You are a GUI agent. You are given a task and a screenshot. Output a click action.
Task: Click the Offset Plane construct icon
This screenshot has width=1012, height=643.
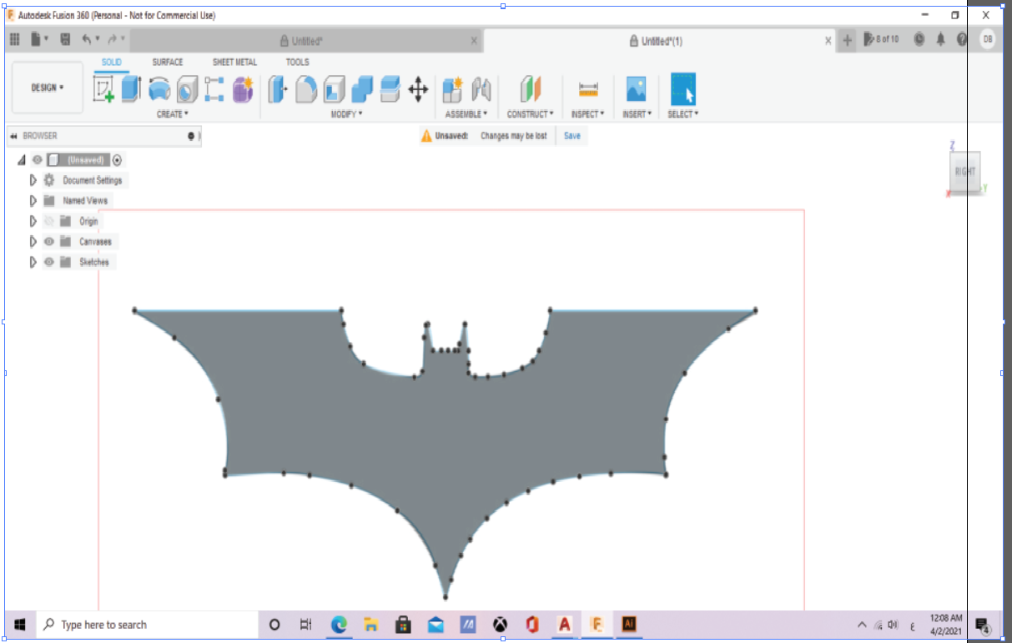coord(531,89)
